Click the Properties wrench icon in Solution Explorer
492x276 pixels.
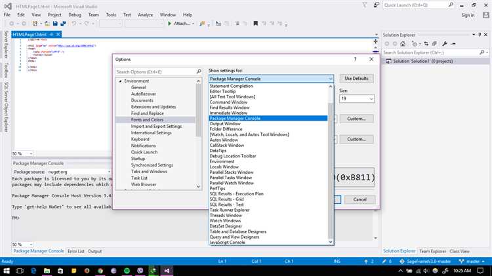[x=445, y=44]
